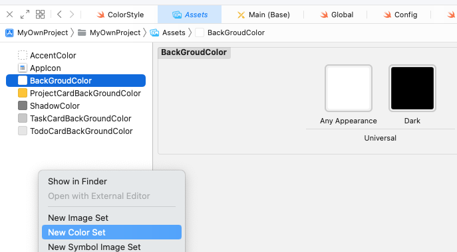Image resolution: width=457 pixels, height=252 pixels.
Task: Click the Universal label
Action: 380,138
